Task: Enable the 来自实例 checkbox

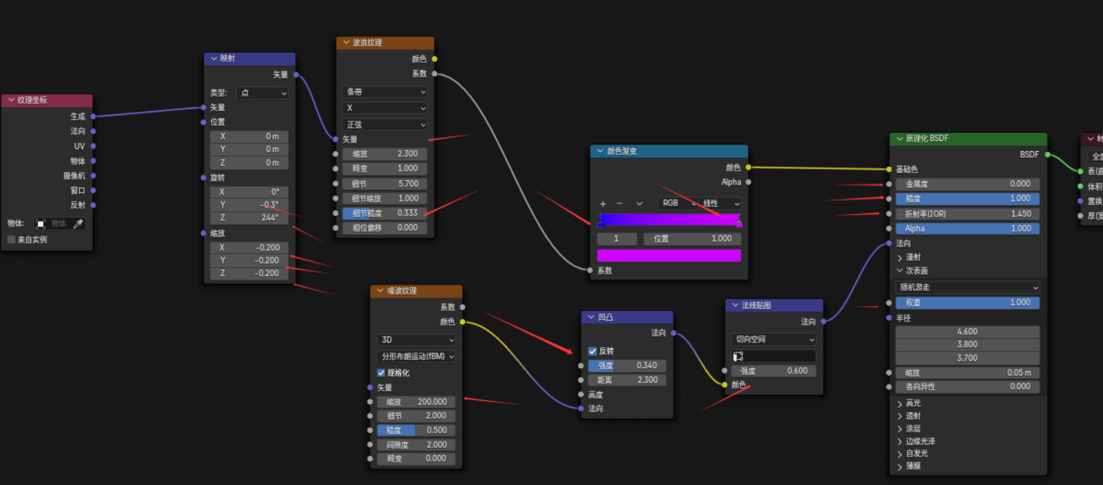Action: point(12,240)
